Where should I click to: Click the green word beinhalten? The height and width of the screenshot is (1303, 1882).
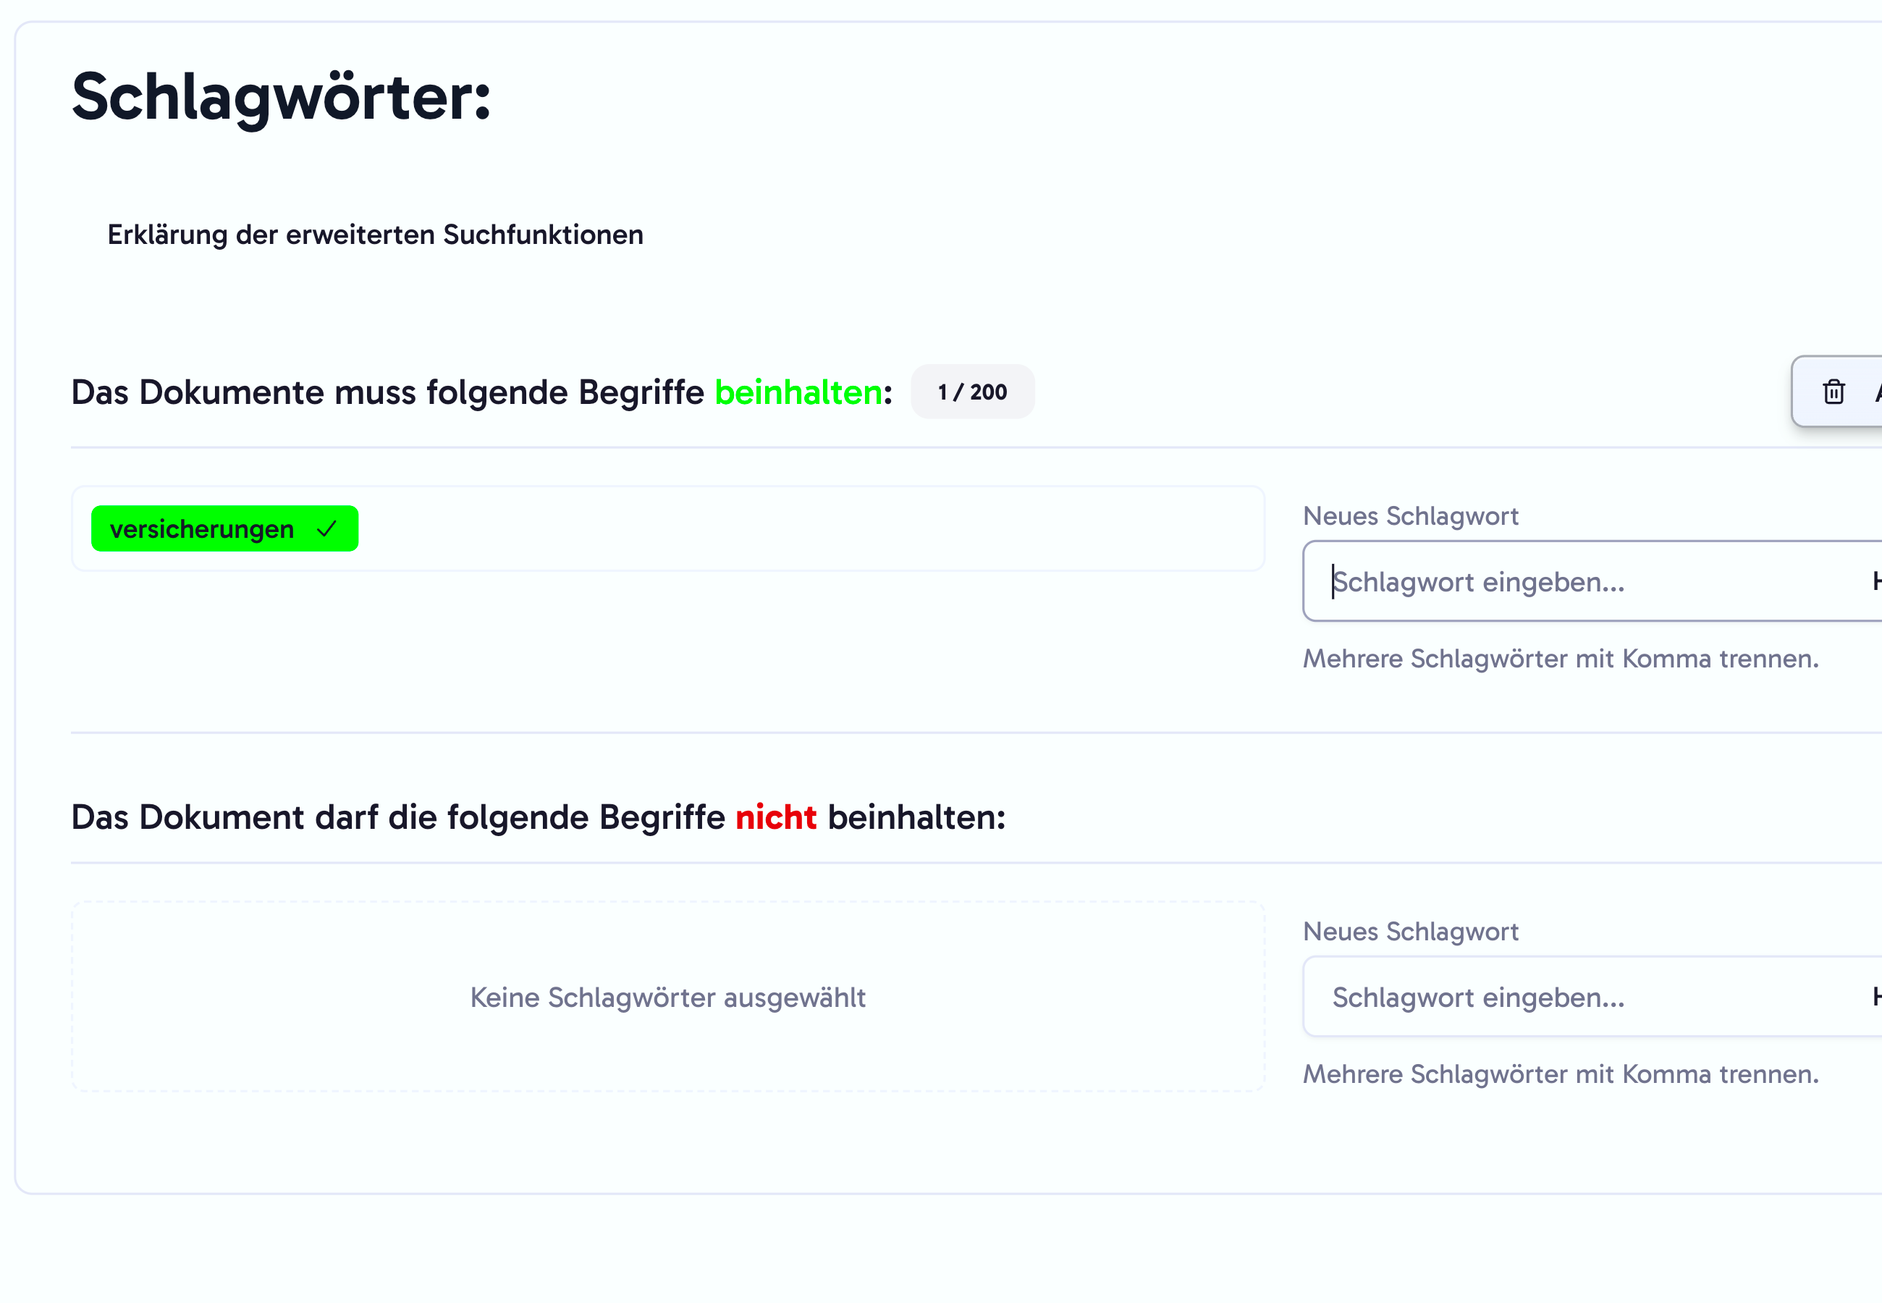point(798,392)
